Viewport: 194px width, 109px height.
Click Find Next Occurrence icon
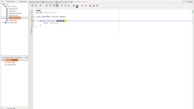pos(54,5)
